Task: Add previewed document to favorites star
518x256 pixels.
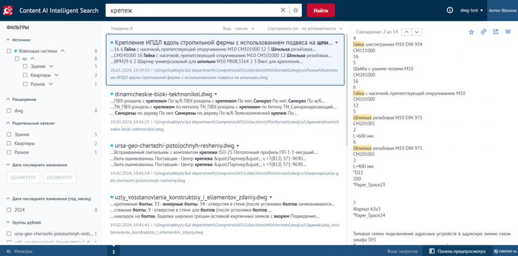Action: (471, 32)
